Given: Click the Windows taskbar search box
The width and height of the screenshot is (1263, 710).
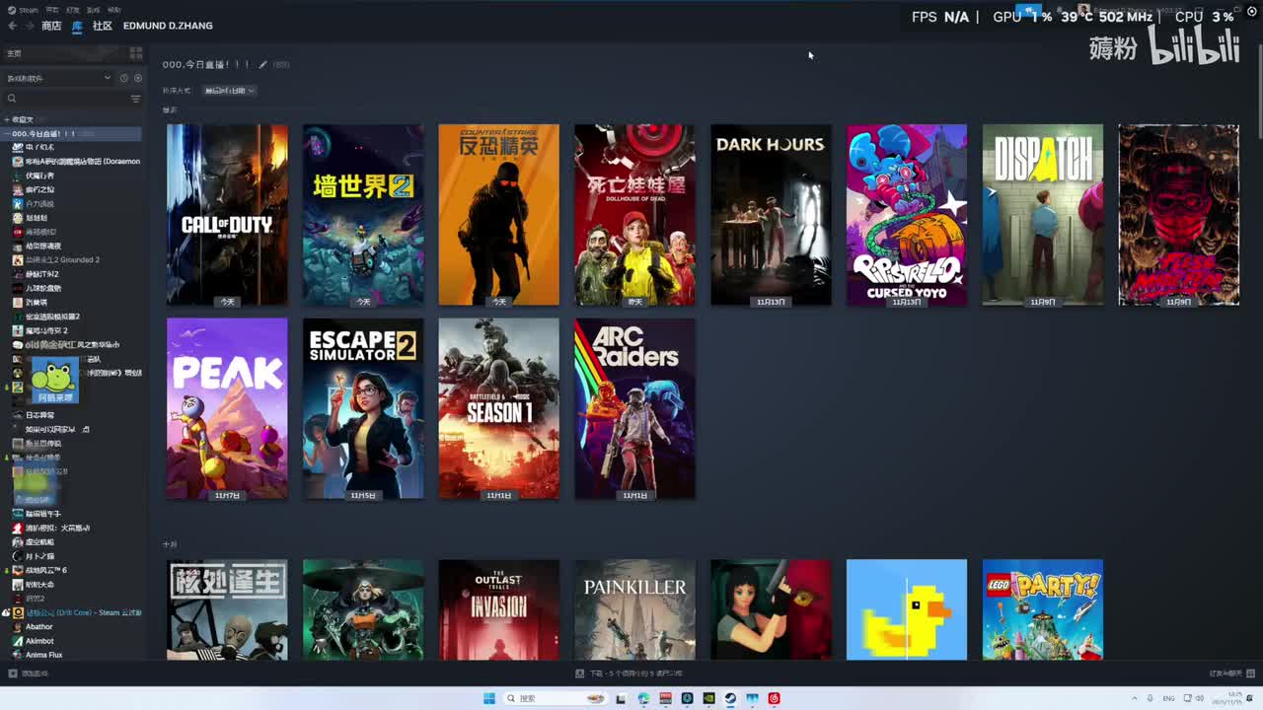Looking at the screenshot, I should 555,698.
